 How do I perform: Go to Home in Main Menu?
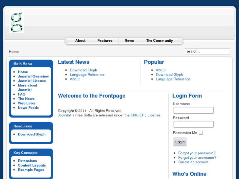pos(23,72)
